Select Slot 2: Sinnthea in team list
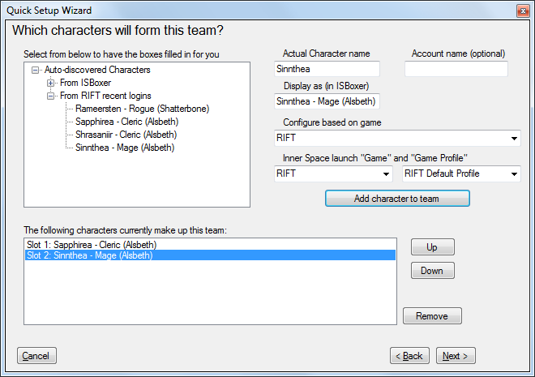 tap(210, 255)
